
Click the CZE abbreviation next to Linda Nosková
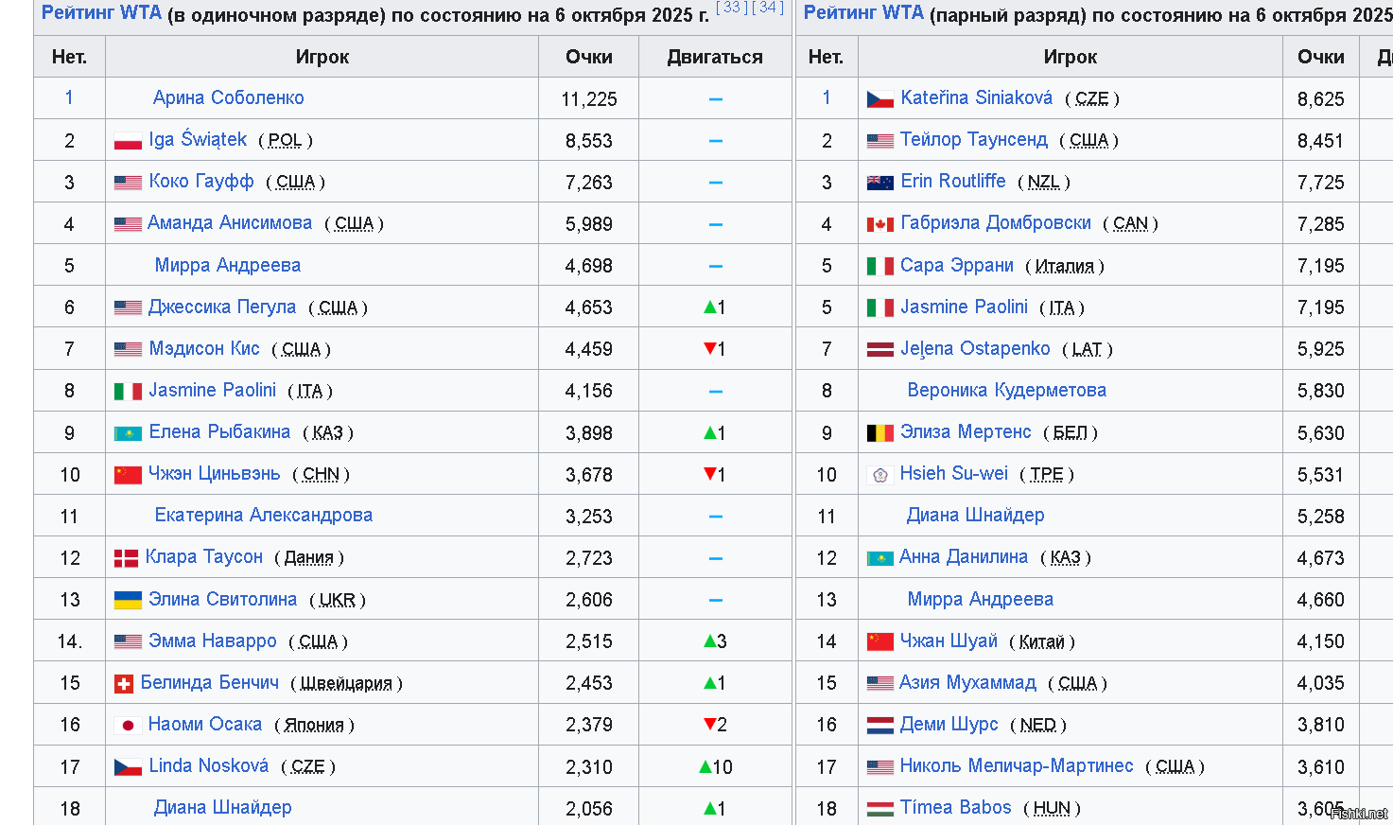[x=308, y=766]
